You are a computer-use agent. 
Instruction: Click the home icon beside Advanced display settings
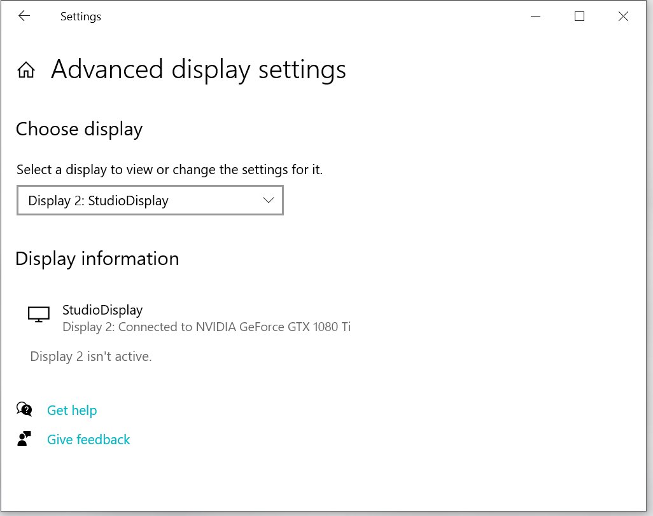(25, 70)
